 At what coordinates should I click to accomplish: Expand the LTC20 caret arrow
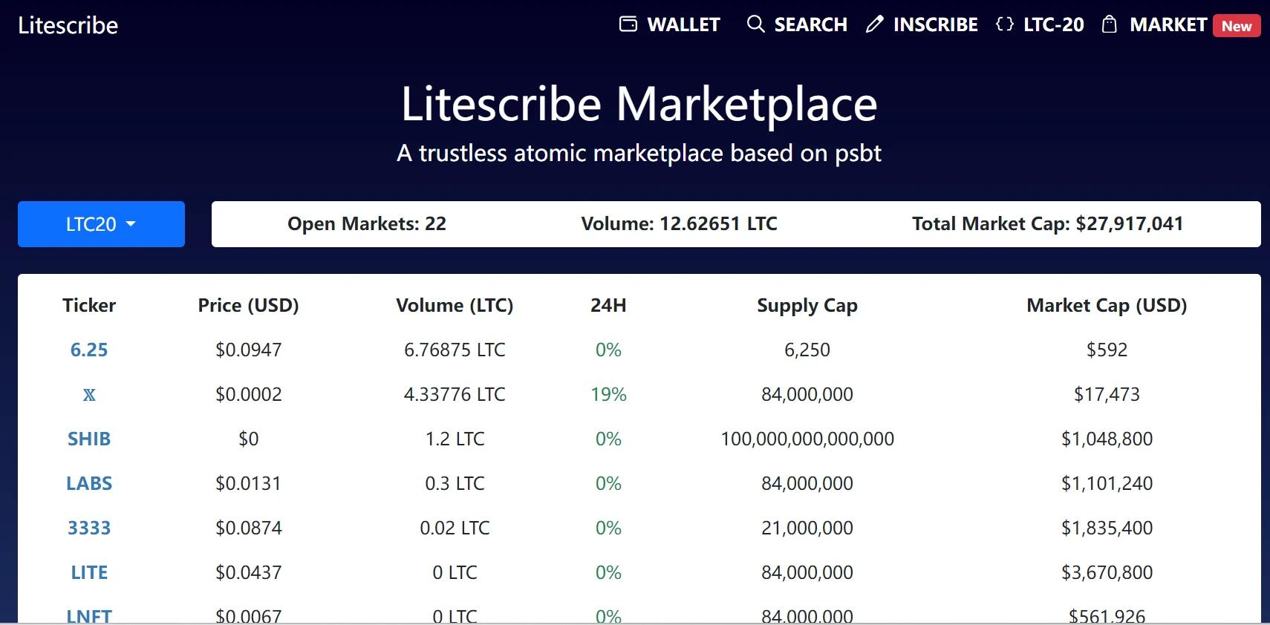[131, 223]
